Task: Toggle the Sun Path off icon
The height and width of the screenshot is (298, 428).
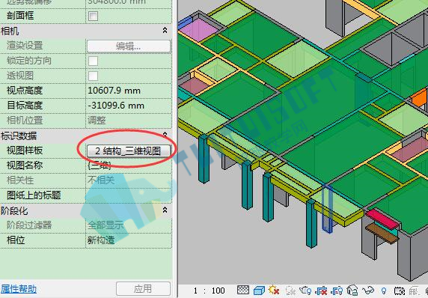Action: click(x=274, y=290)
